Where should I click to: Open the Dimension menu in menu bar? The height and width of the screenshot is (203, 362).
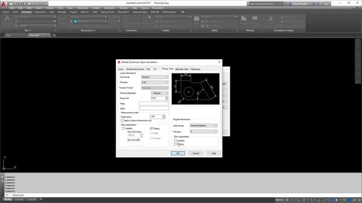83,8
